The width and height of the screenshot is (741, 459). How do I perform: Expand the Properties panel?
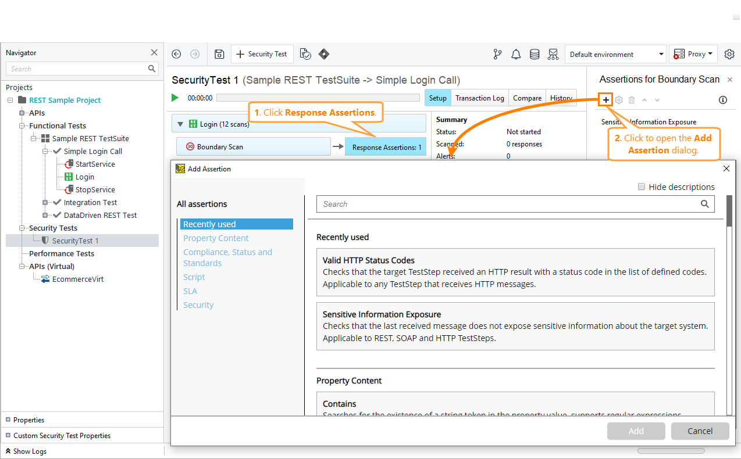(x=8, y=420)
